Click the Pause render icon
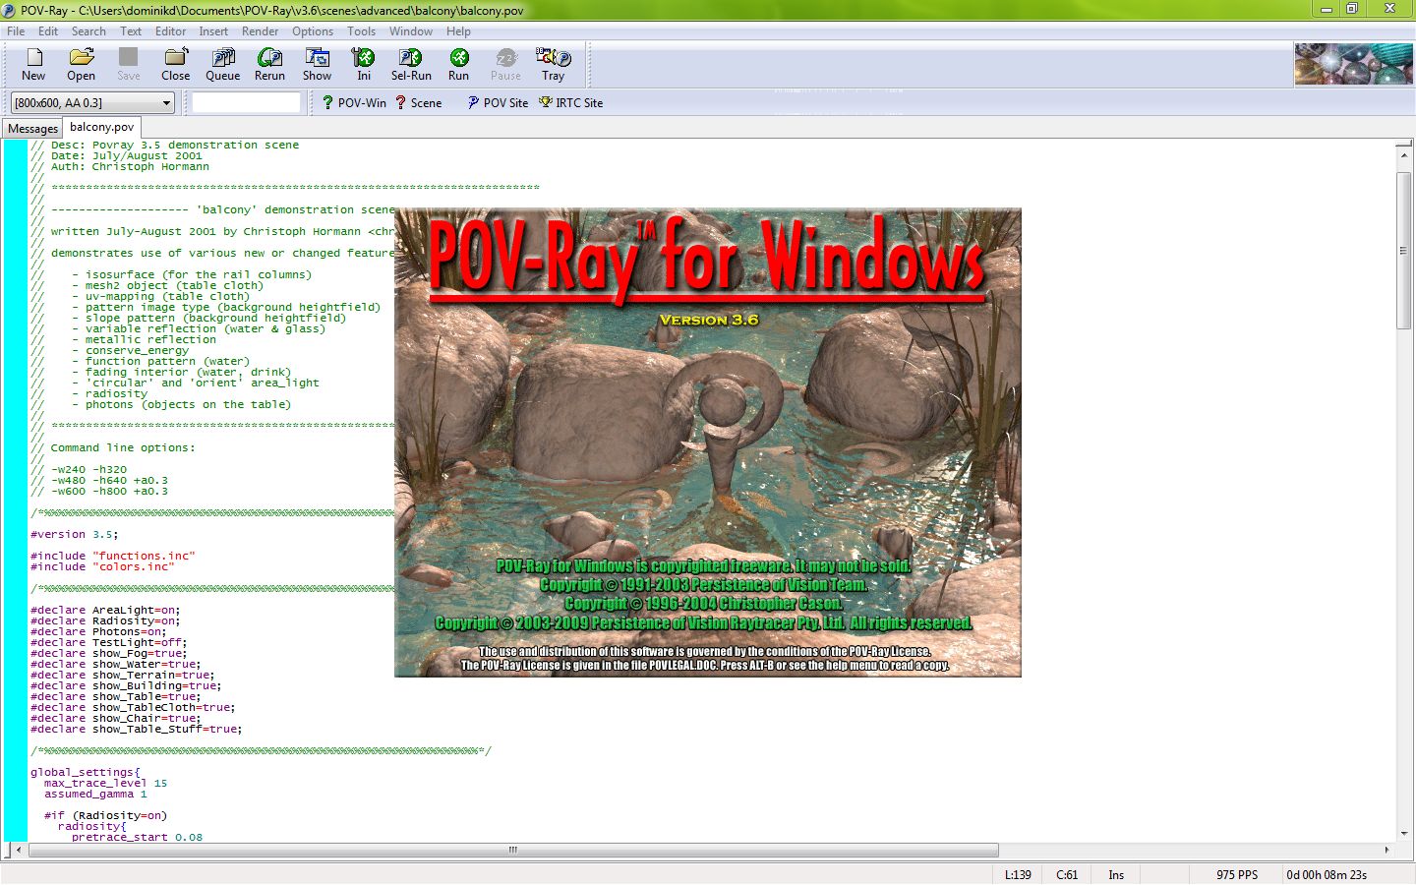1416x885 pixels. coord(506,64)
